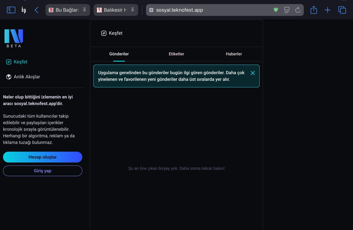353x230 pixels.
Task: Go back with the browser back arrow
Action: 37,10
